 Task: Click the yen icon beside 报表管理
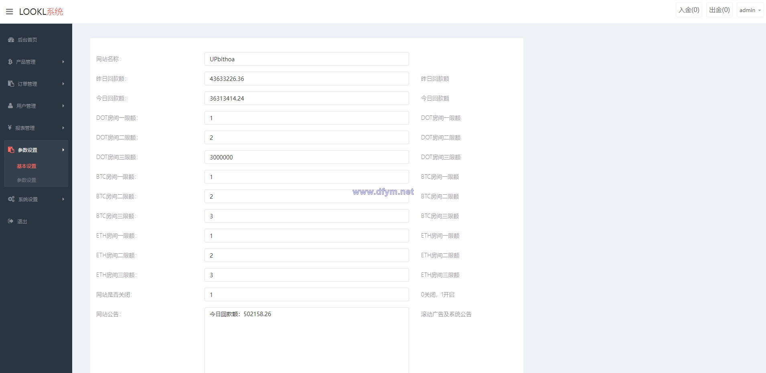[10, 127]
